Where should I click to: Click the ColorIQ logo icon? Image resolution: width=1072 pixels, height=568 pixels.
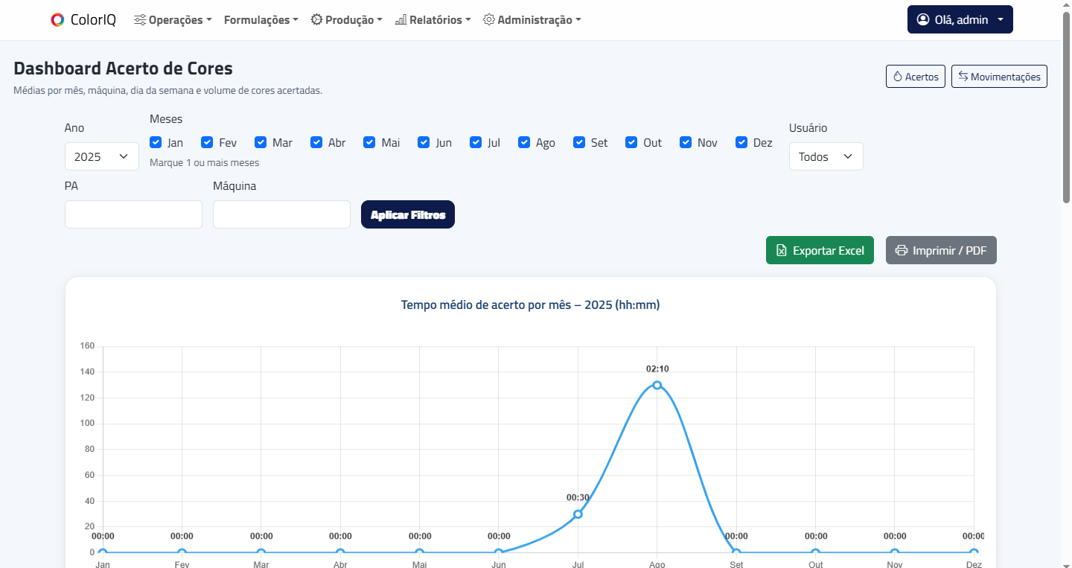click(57, 20)
